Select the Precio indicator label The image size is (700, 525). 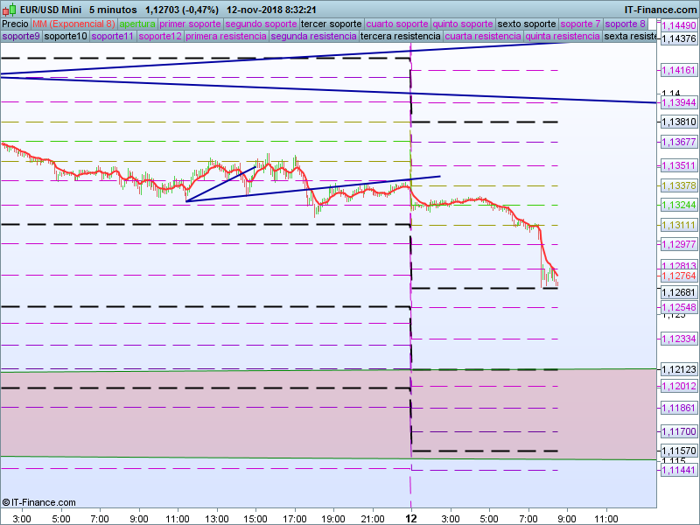point(15,24)
